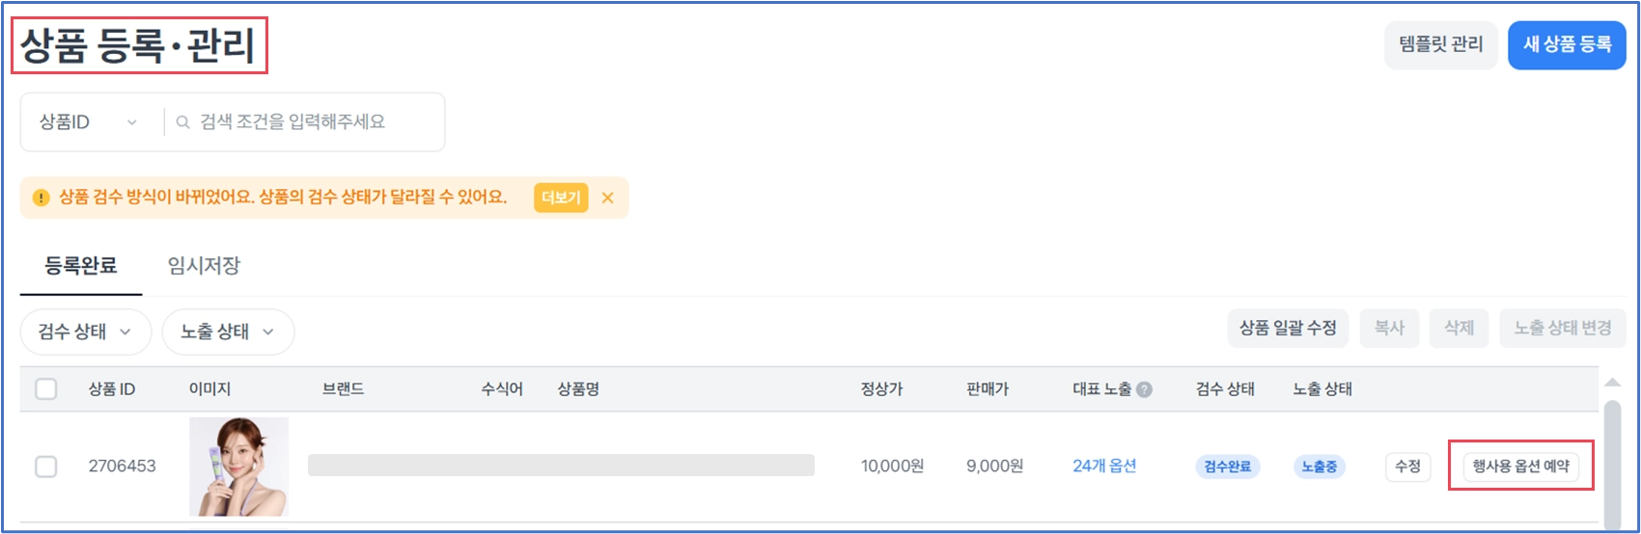Click 수정 for product 2706453
This screenshot has width=1641, height=534.
(1407, 467)
